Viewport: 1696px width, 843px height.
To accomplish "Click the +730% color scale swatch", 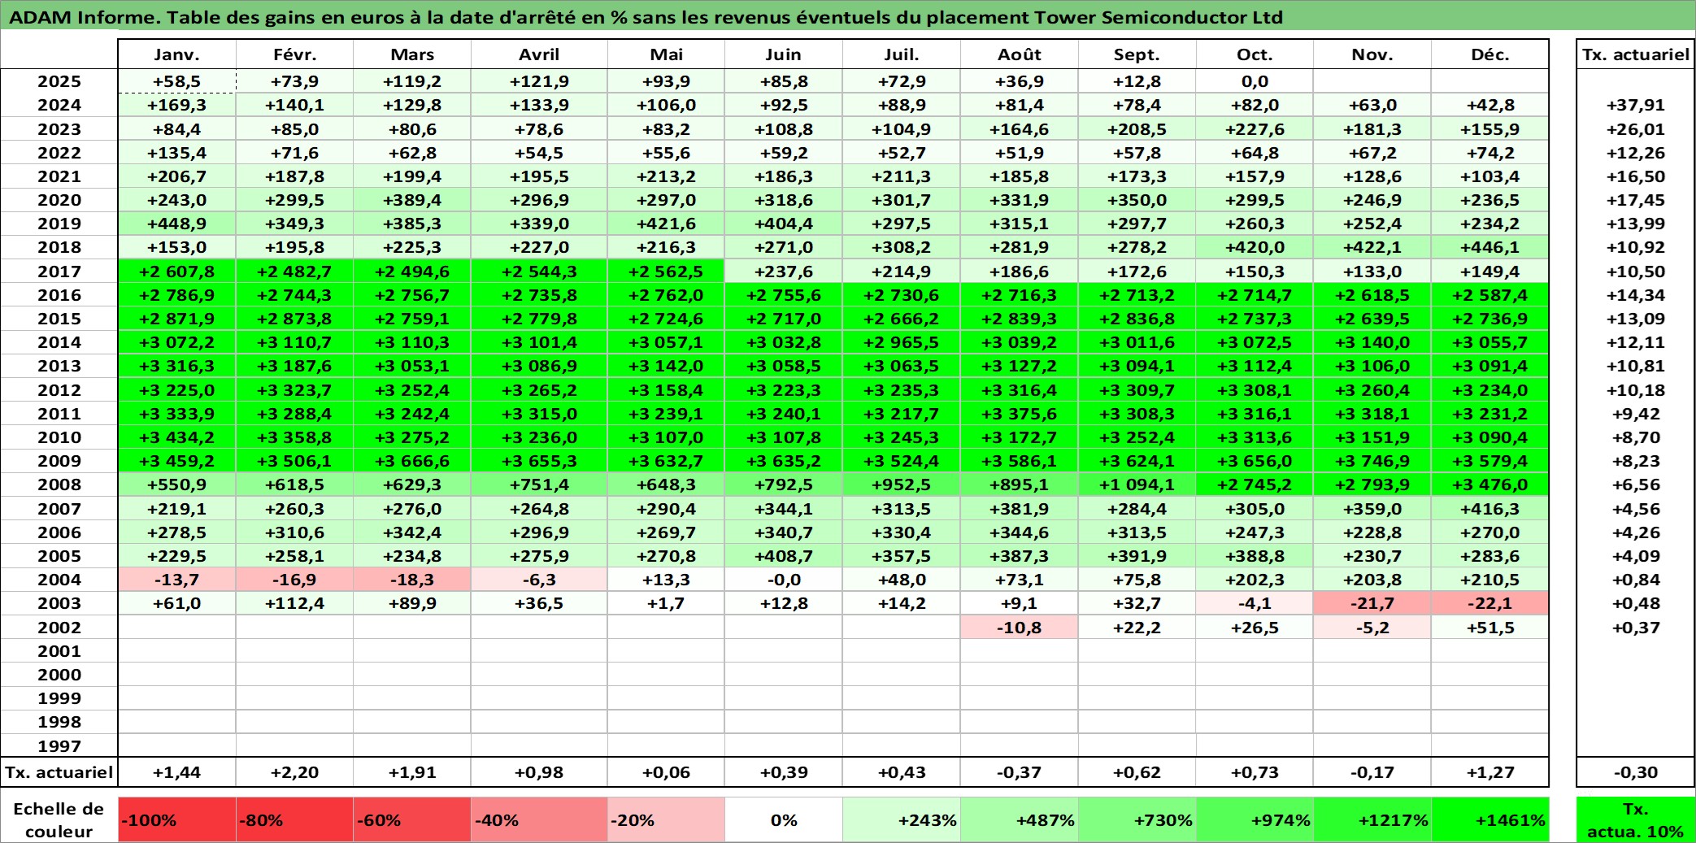I will click(x=1137, y=819).
